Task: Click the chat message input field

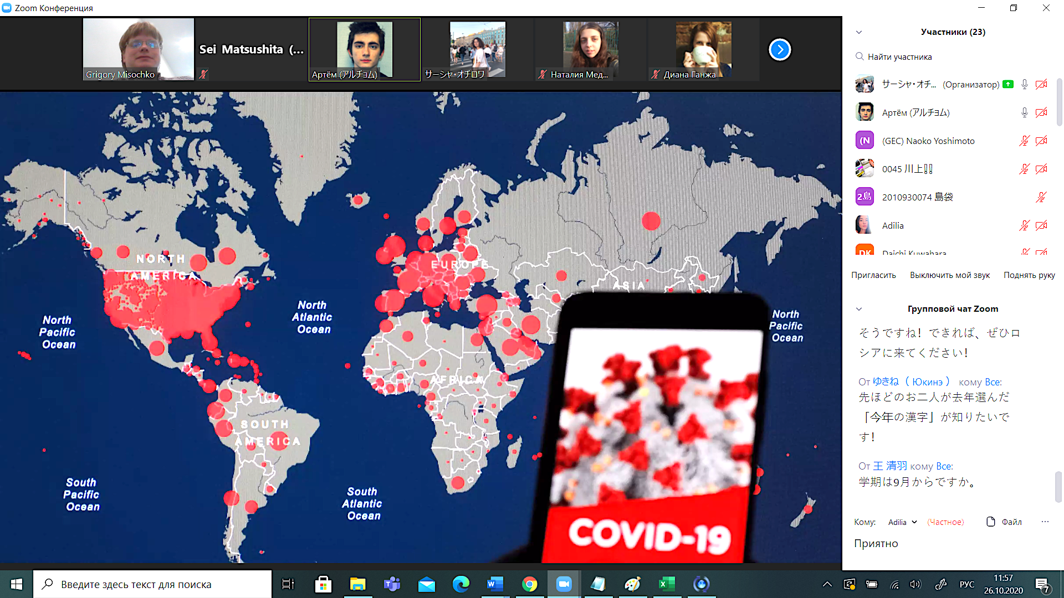Action: click(942, 544)
